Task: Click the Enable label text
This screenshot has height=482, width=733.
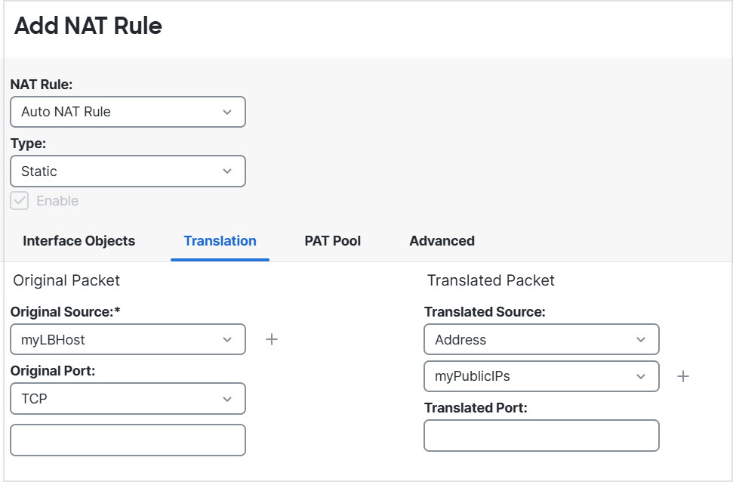Action: point(57,201)
